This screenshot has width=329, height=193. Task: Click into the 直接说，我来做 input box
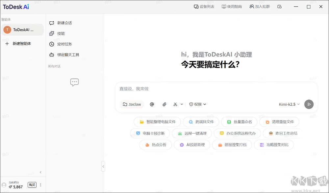coord(216,89)
